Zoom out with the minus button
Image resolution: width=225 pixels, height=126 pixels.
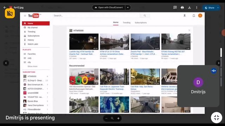coord(106,118)
